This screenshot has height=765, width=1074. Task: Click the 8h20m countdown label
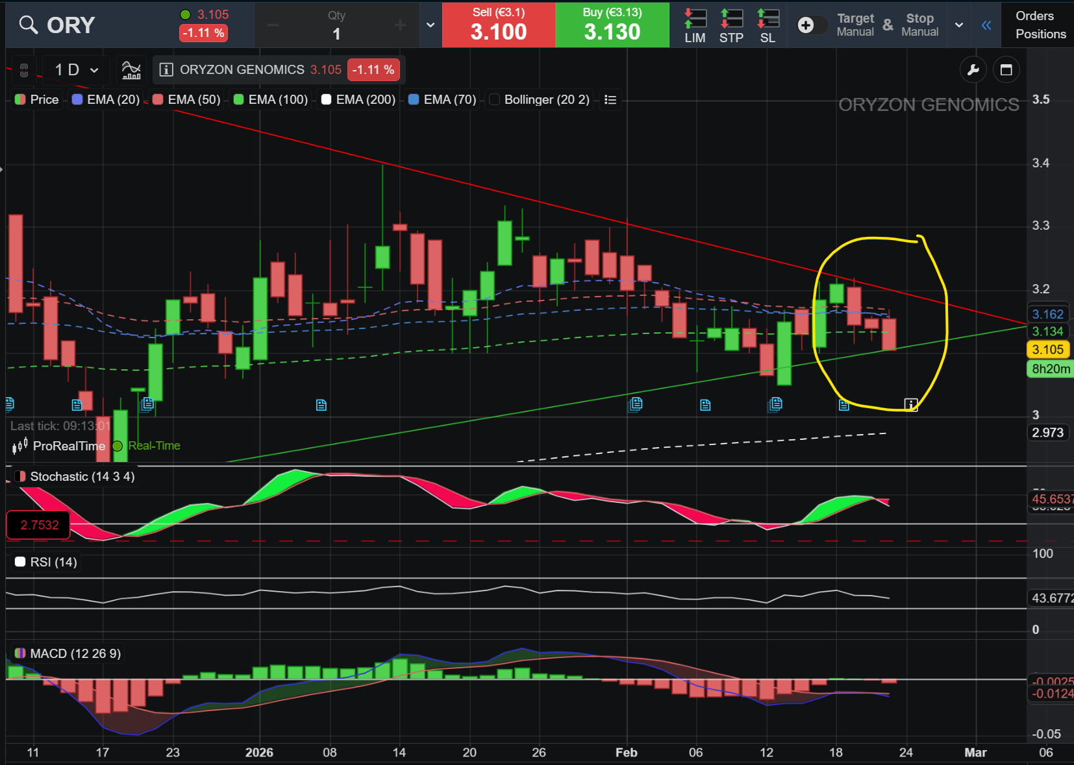point(1050,369)
